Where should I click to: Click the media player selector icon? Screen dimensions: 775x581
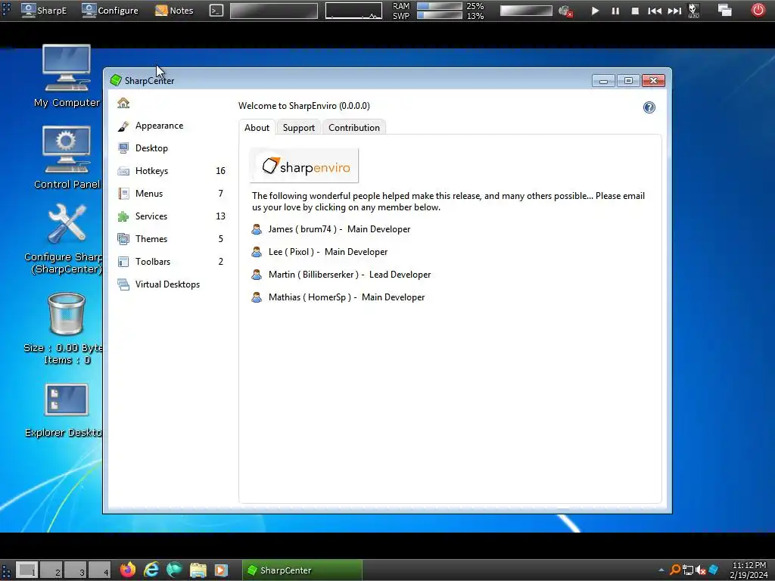pos(694,11)
